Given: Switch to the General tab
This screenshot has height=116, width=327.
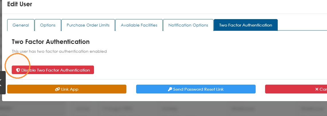Looking at the screenshot, I should 21,25.
